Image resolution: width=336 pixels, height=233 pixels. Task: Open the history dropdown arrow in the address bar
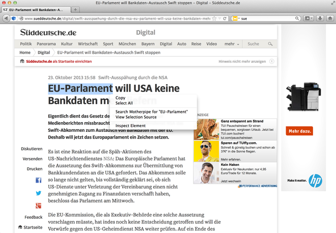click(x=220, y=19)
